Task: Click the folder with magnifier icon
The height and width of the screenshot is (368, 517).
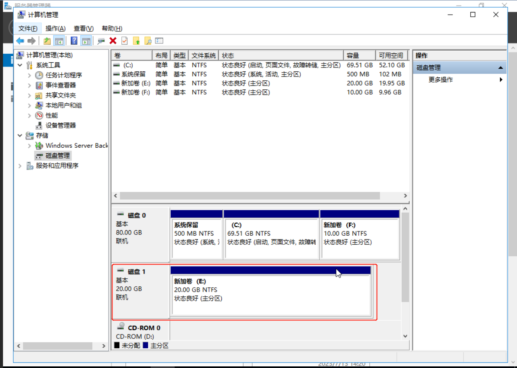Action: [x=148, y=41]
